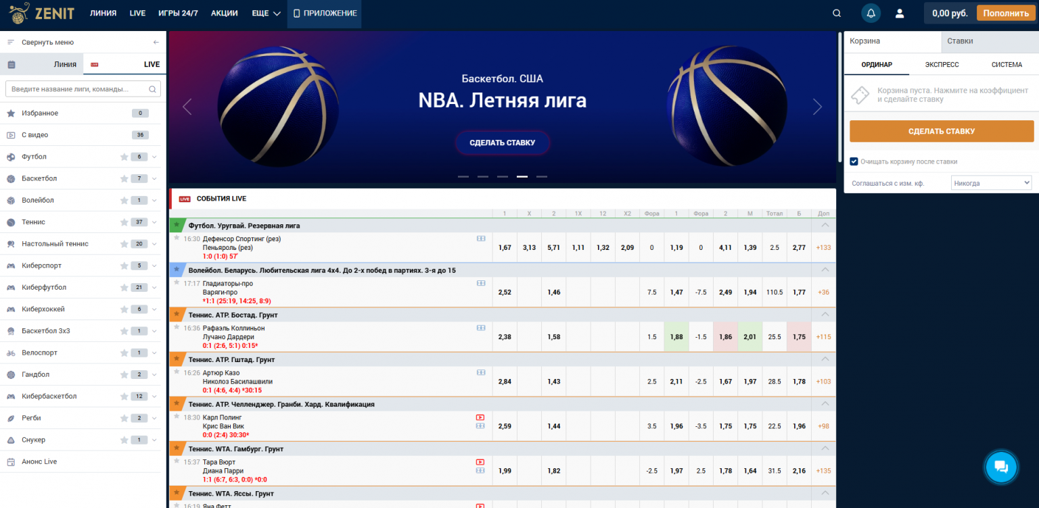Expand Теннис category in sidebar

154,222
